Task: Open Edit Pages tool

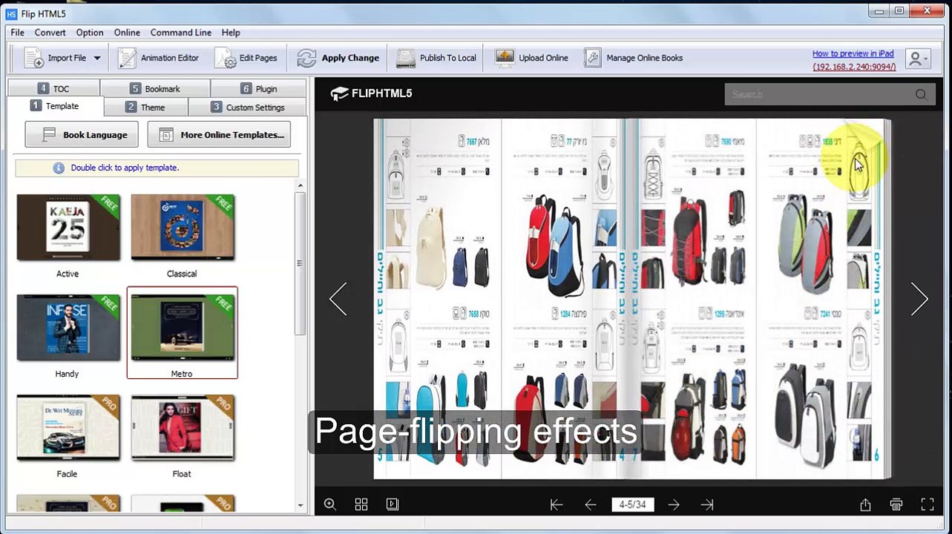Action: click(x=246, y=58)
